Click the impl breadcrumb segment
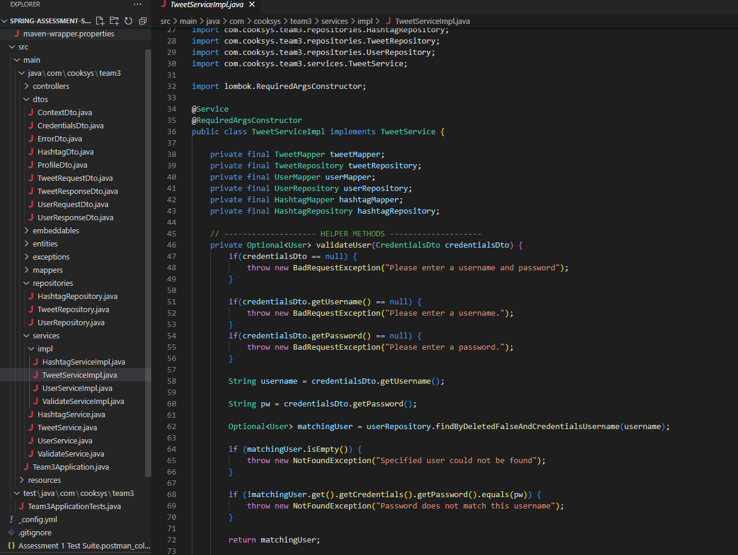This screenshot has height=555, width=738. 365,21
